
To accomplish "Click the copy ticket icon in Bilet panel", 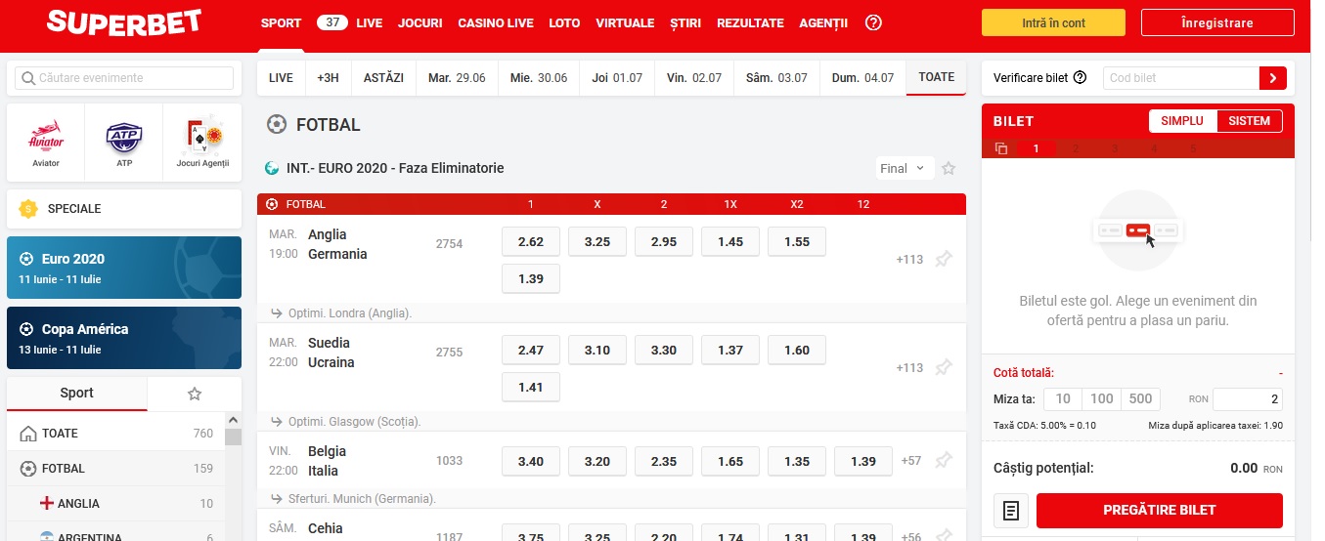I will click(1001, 148).
